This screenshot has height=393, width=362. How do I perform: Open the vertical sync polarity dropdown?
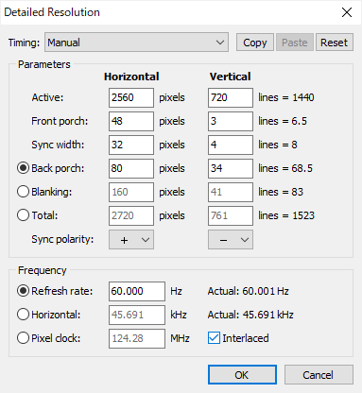[231, 240]
